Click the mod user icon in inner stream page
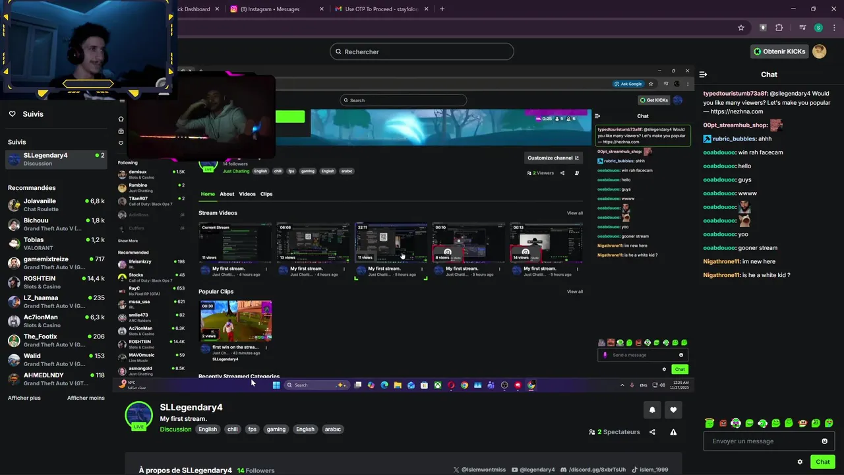 coord(577,173)
